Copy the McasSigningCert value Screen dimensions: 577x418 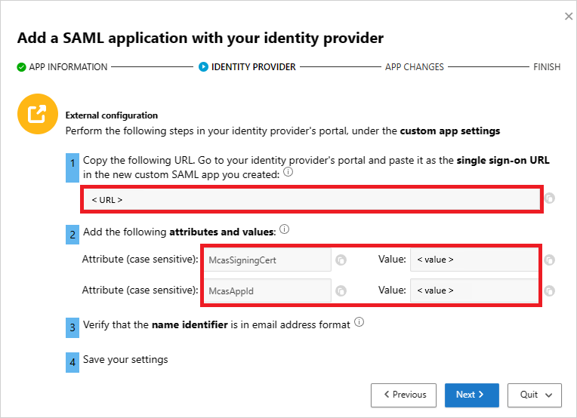(x=550, y=260)
